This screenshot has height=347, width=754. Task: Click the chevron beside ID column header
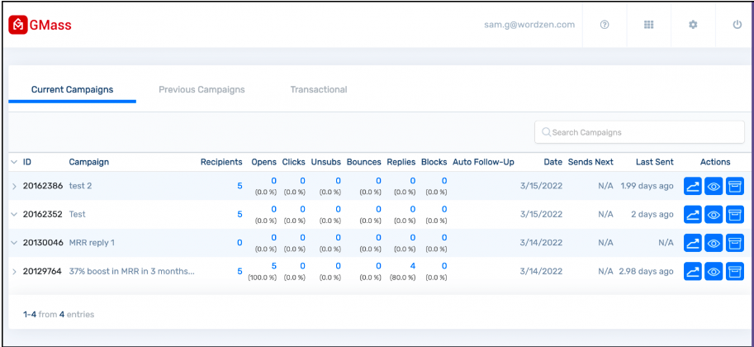[14, 162]
